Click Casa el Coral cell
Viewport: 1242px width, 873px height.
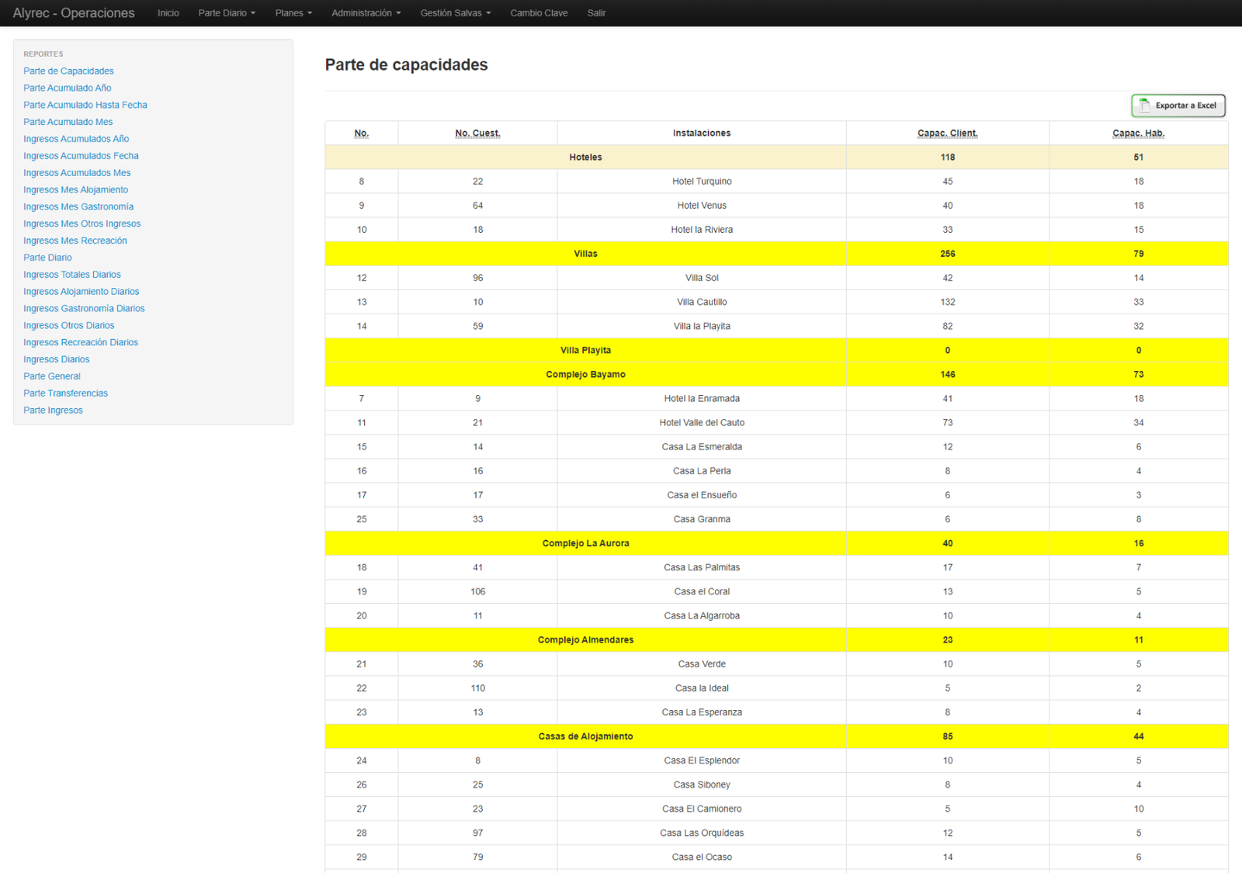click(x=702, y=591)
